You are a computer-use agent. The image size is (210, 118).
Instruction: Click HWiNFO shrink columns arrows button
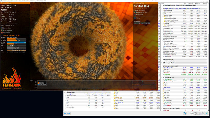coord(69,113)
